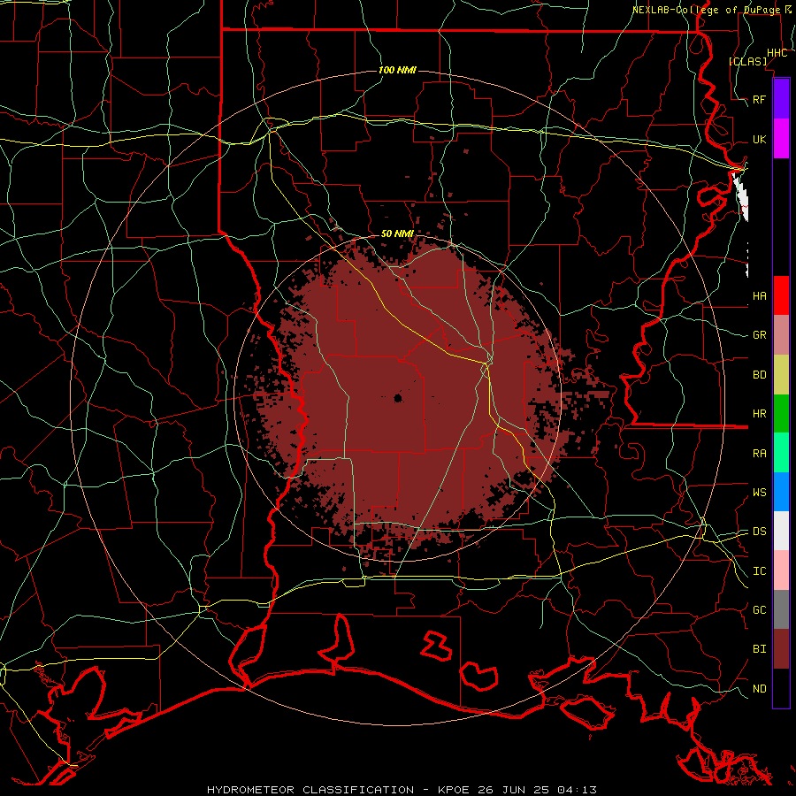Click the 'RF' legend label
This screenshot has width=796, height=796.
(760, 99)
